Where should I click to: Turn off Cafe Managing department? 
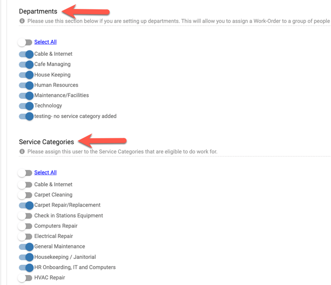(x=26, y=65)
